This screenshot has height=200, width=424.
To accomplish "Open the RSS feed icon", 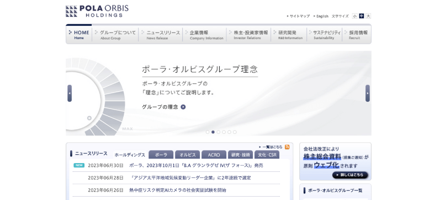I will (287, 147).
